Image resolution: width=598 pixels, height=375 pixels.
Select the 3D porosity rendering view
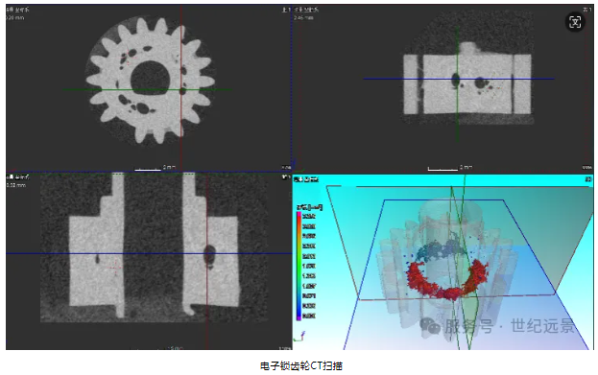pyautogui.click(x=443, y=262)
